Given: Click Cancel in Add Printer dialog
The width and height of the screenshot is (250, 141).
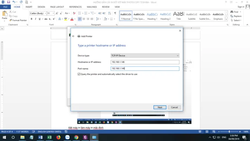Looking at the screenshot, I should (x=174, y=107).
